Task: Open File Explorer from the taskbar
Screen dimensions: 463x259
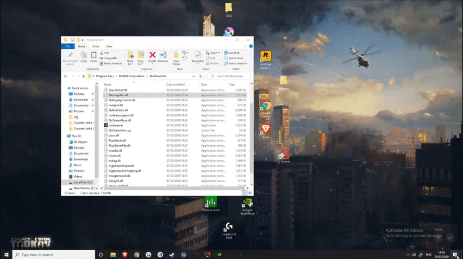Action: pyautogui.click(x=113, y=254)
